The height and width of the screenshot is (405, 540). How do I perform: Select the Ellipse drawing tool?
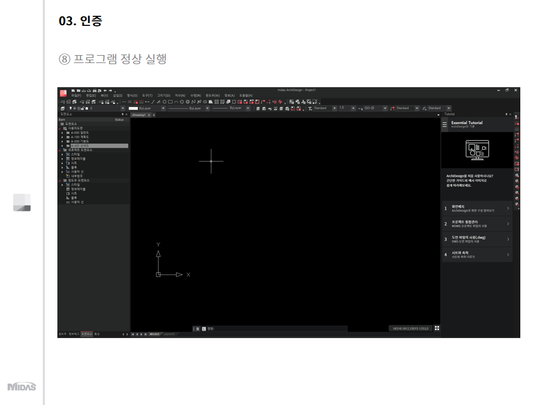(205, 102)
